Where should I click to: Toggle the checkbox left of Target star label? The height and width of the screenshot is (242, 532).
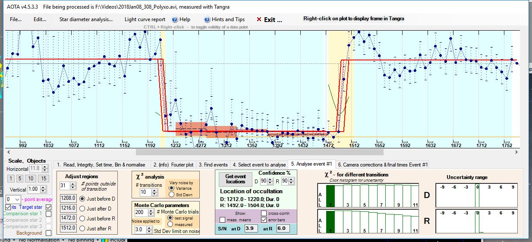point(8,207)
